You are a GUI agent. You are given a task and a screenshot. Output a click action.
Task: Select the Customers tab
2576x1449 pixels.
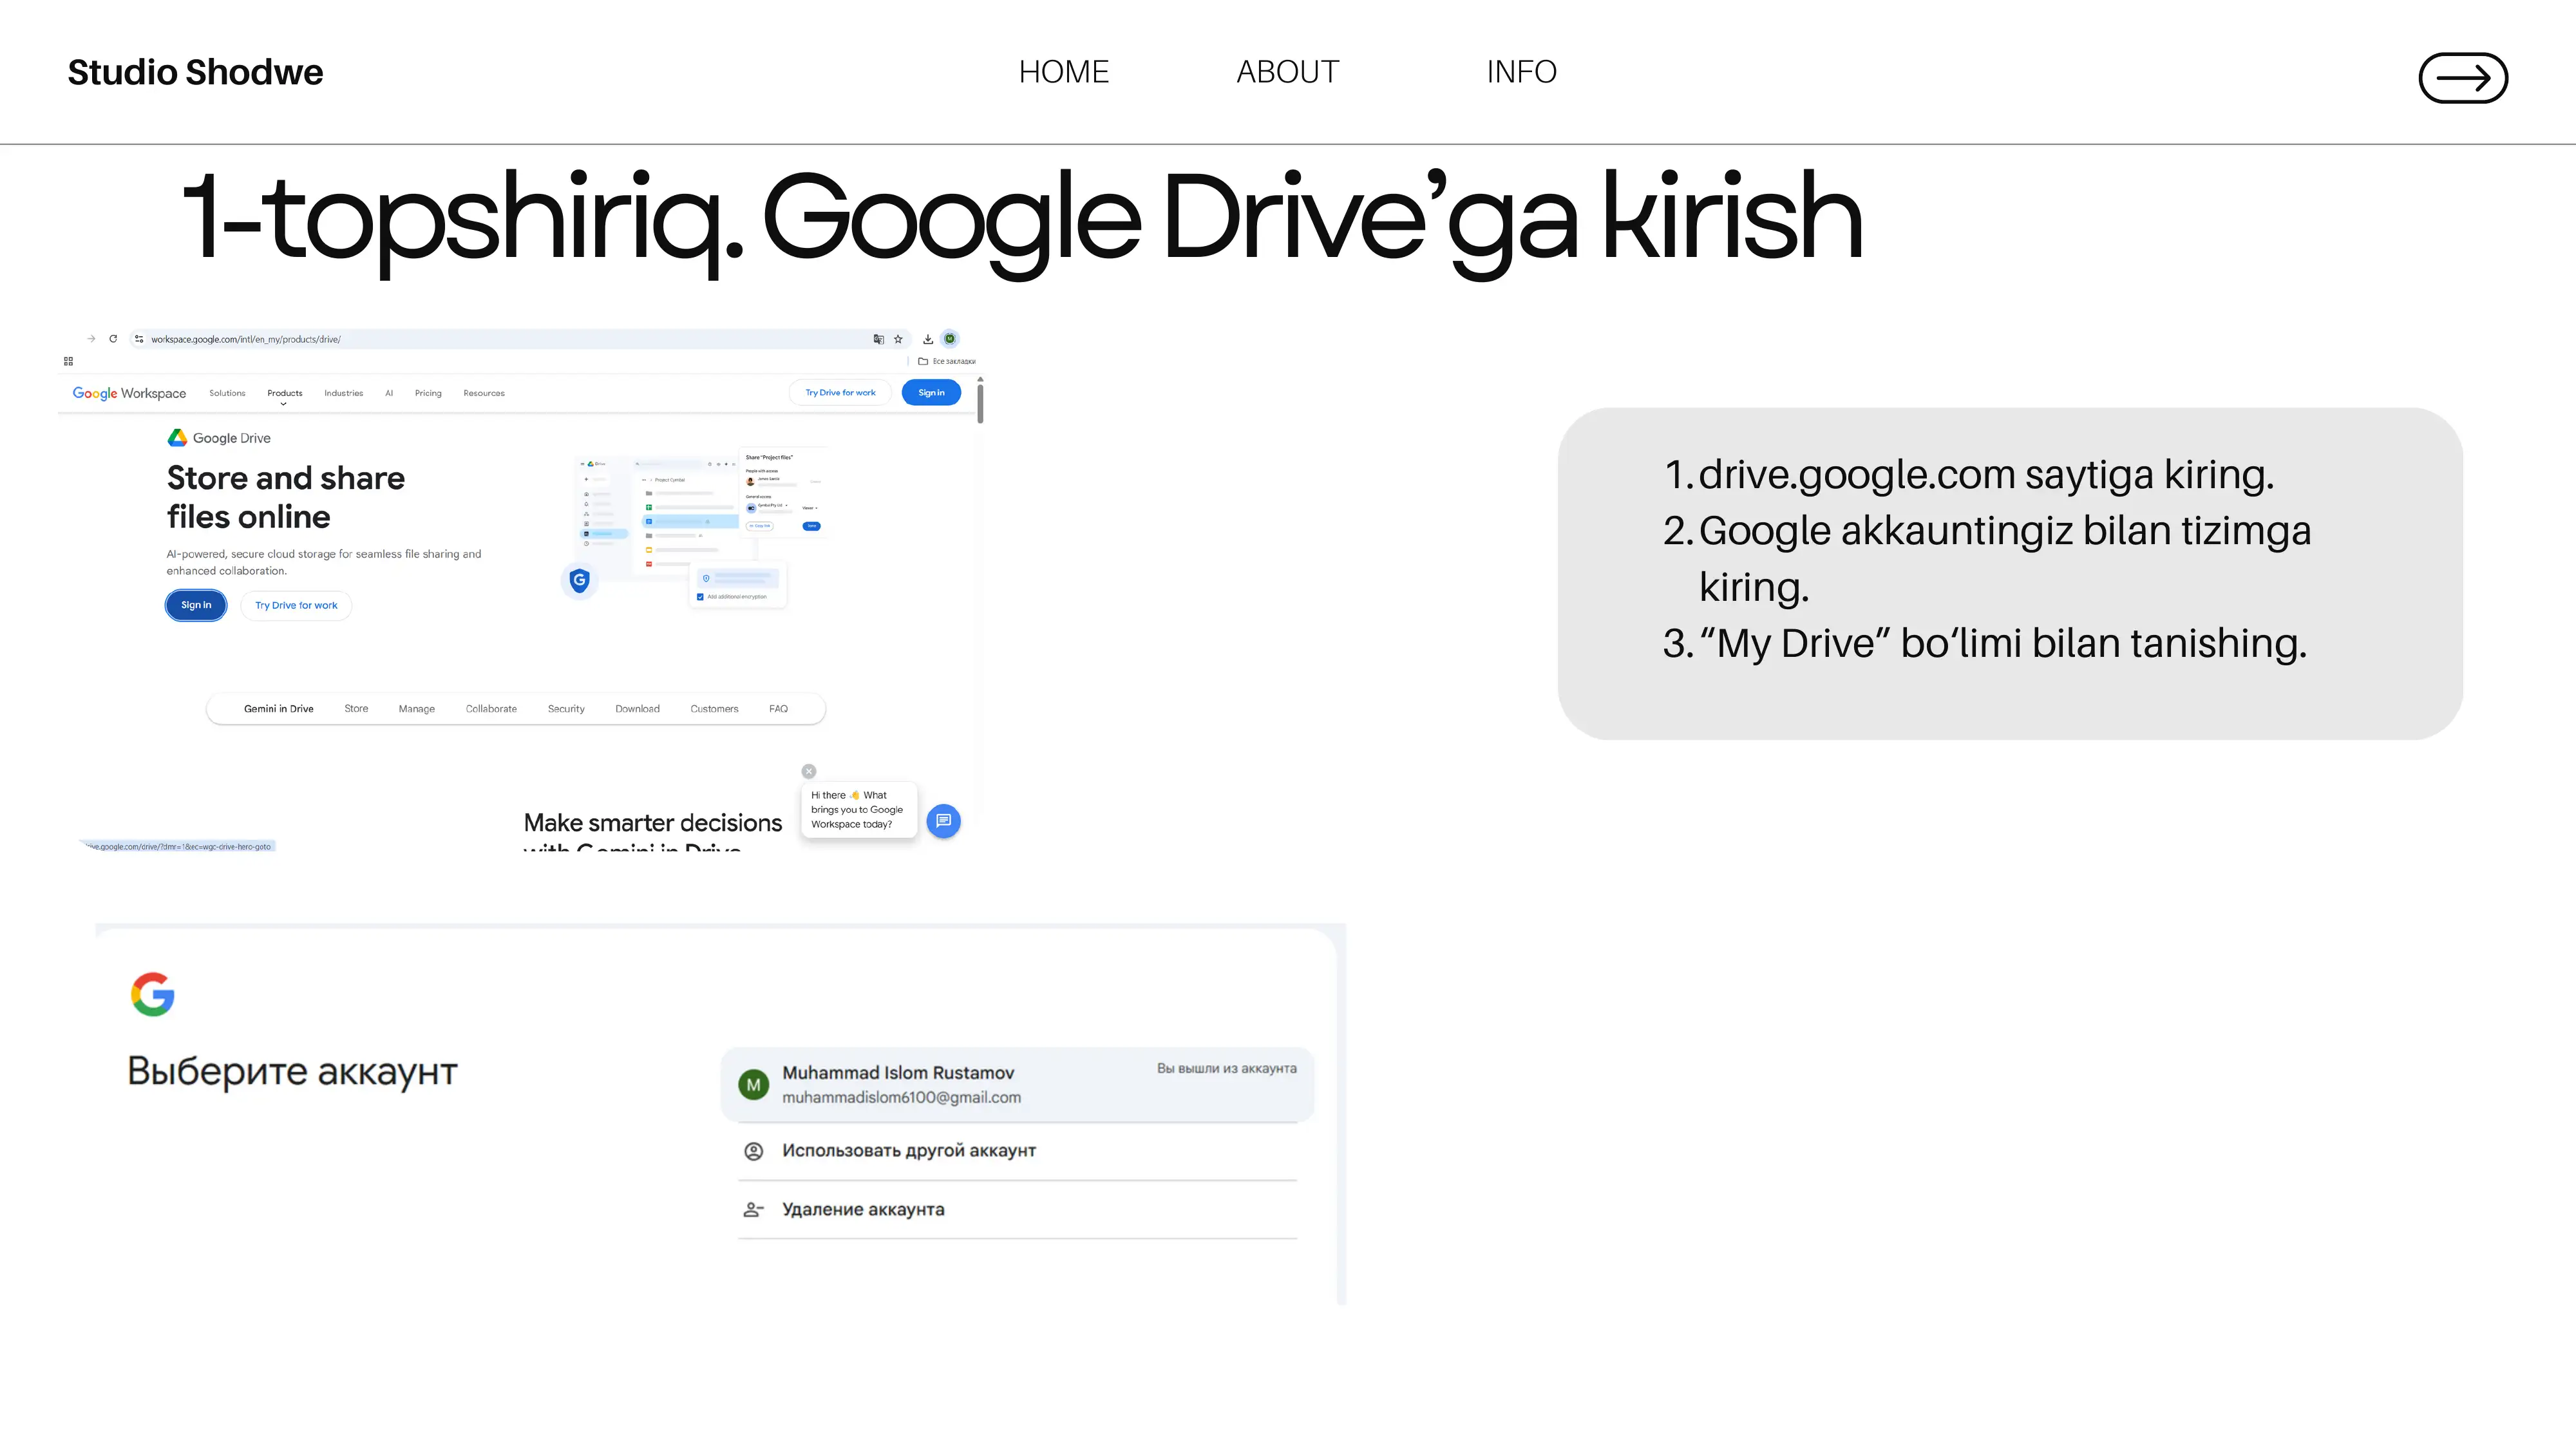point(714,709)
